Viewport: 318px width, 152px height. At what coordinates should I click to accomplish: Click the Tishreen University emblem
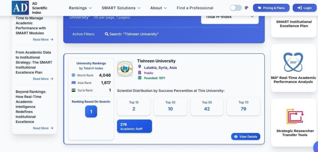[125, 69]
